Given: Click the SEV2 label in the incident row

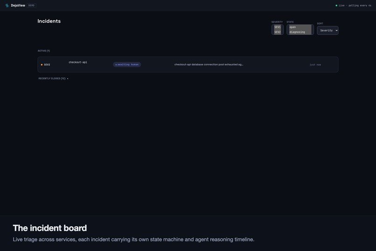Looking at the screenshot, I should [x=47, y=65].
